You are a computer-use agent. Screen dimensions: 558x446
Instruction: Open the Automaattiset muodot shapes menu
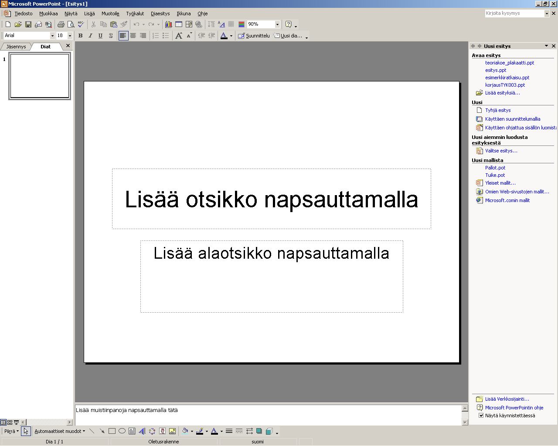[60, 431]
